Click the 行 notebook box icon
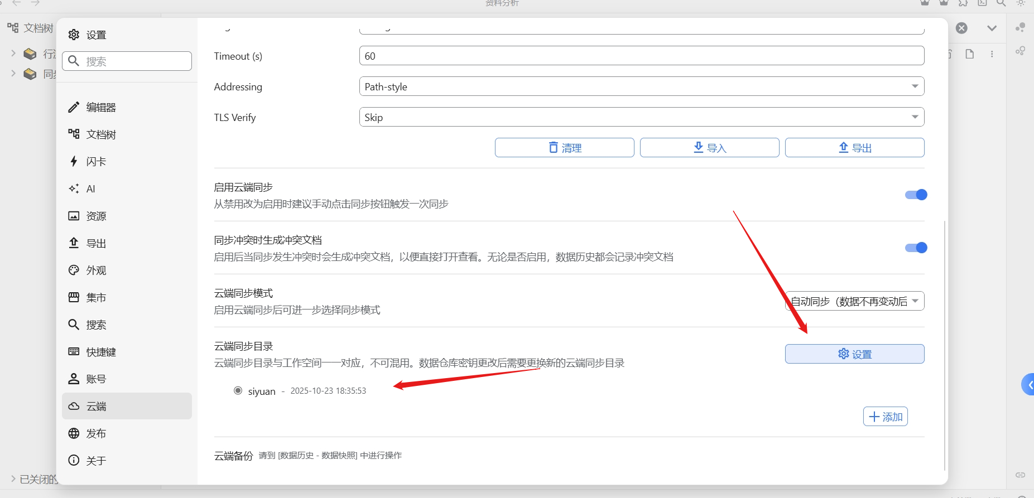Screen dimensions: 1034x498 point(30,54)
